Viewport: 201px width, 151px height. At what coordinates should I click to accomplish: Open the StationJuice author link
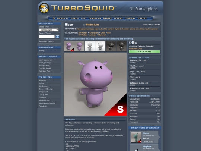coord(93,25)
